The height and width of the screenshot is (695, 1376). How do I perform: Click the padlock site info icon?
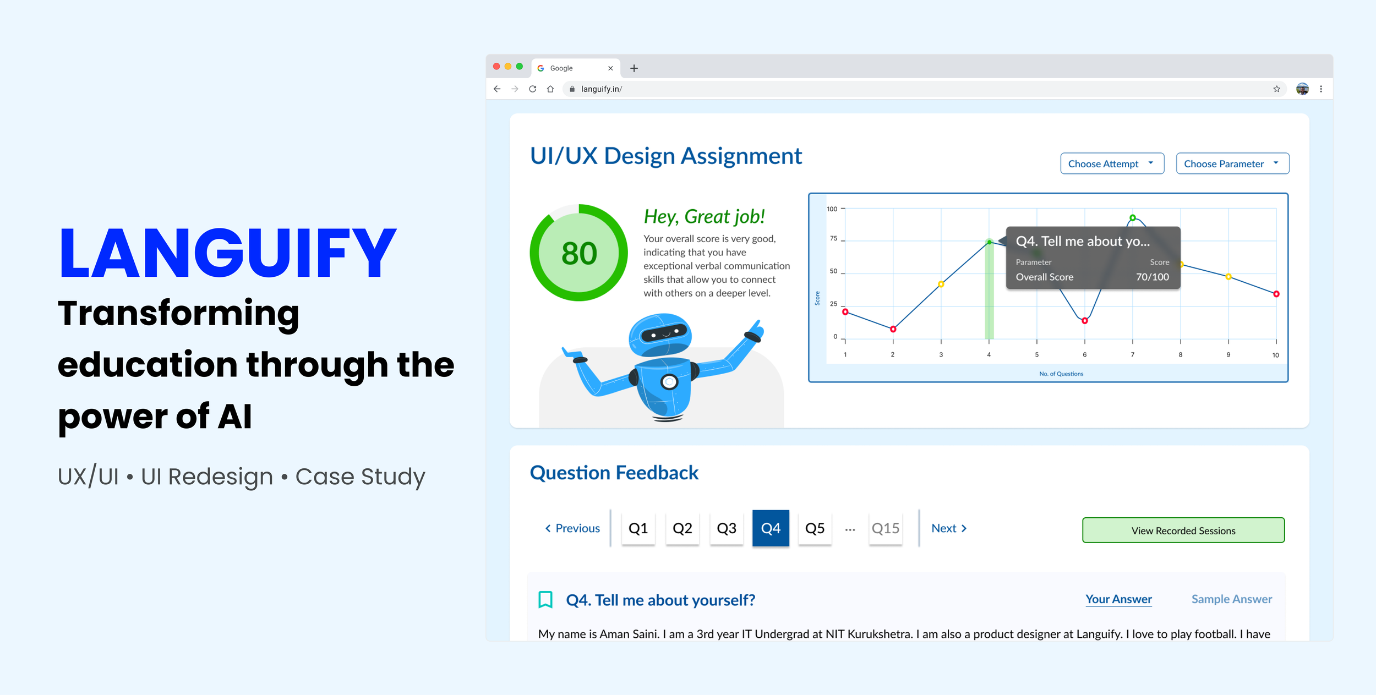pyautogui.click(x=572, y=89)
